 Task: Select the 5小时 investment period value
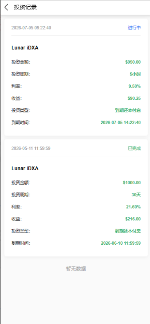coord(135,74)
